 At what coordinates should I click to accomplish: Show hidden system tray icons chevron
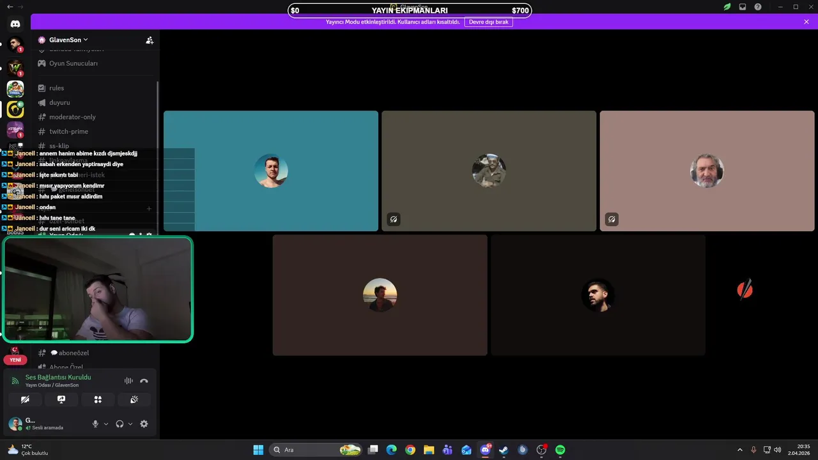[x=740, y=450]
